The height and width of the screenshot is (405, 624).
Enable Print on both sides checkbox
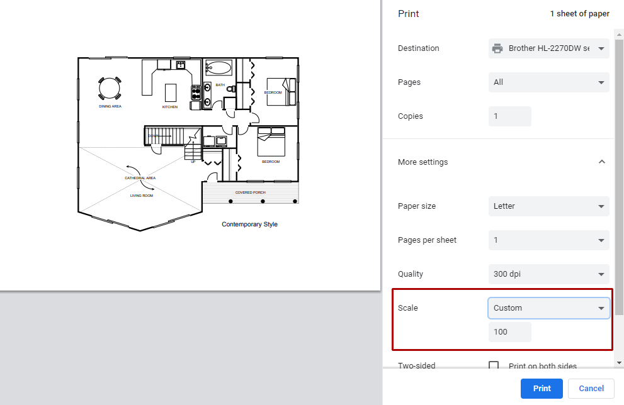pos(494,366)
